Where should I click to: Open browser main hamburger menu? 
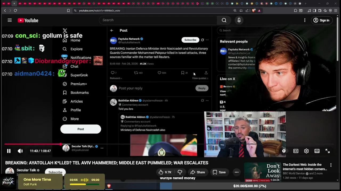[336, 11]
